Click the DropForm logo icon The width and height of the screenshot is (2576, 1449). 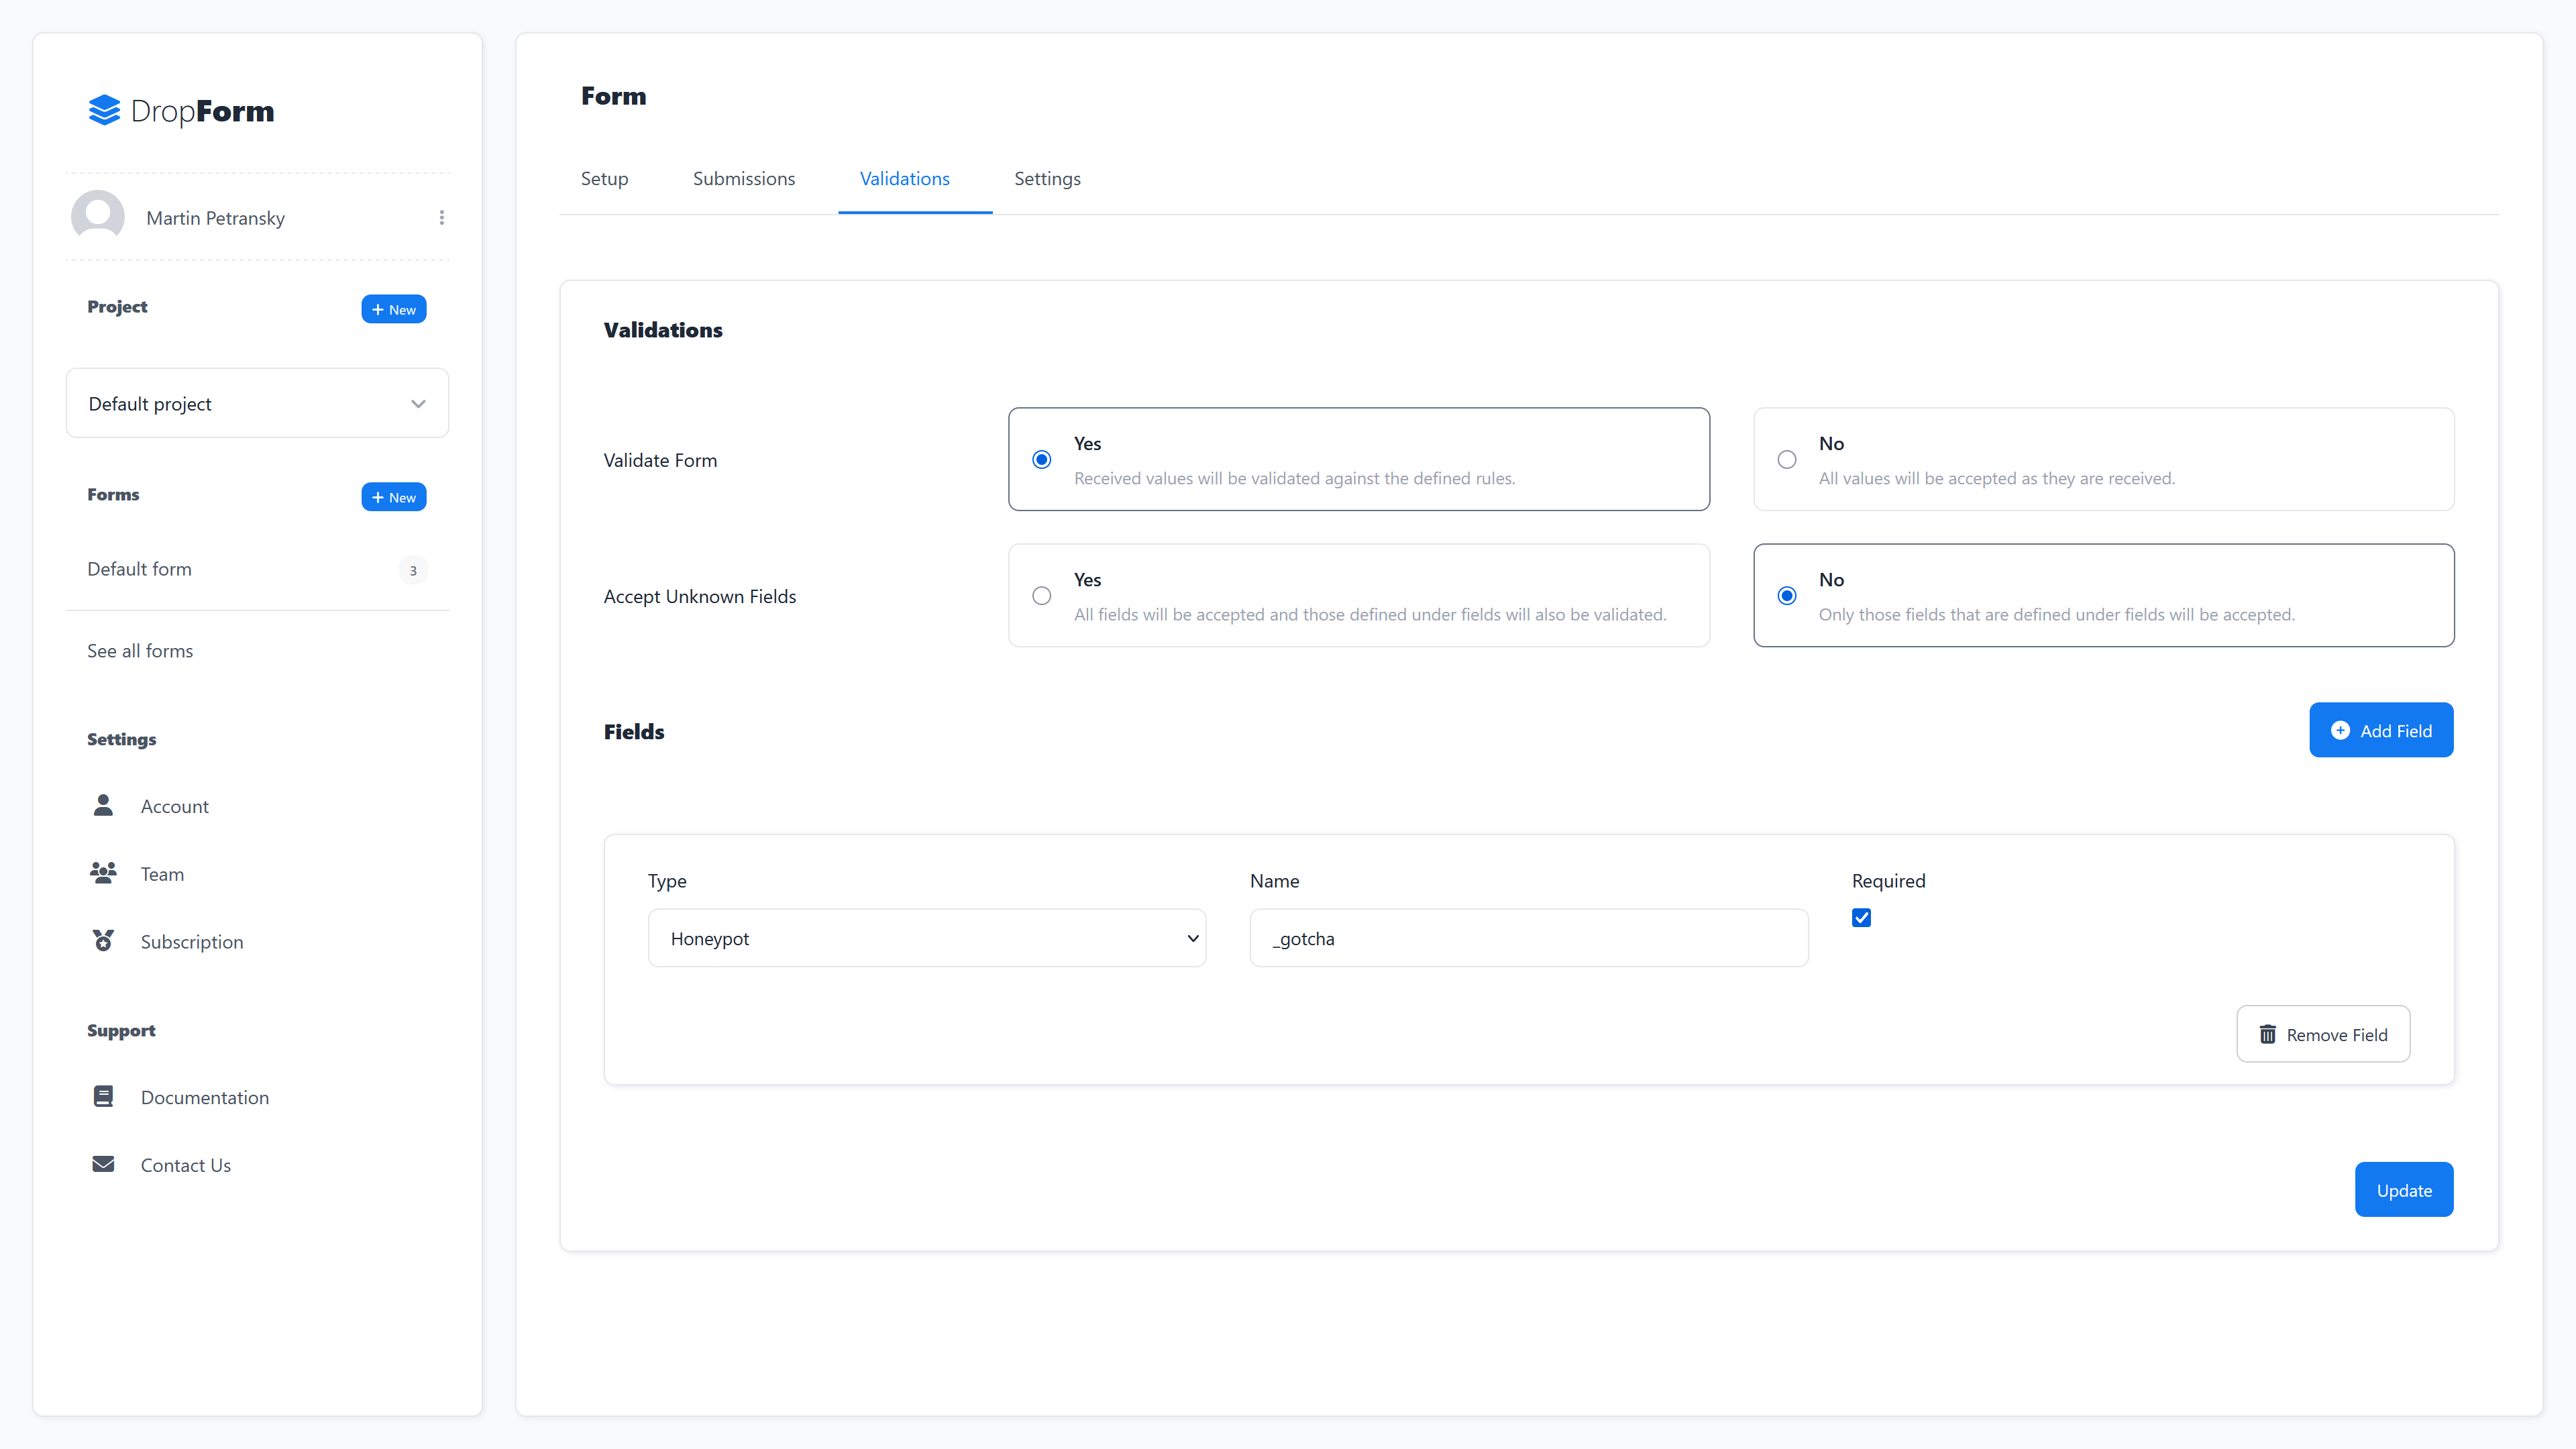(x=104, y=110)
